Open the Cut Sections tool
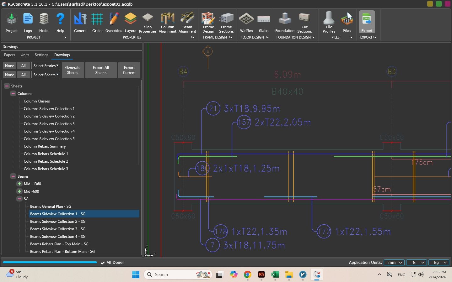 tap(304, 23)
